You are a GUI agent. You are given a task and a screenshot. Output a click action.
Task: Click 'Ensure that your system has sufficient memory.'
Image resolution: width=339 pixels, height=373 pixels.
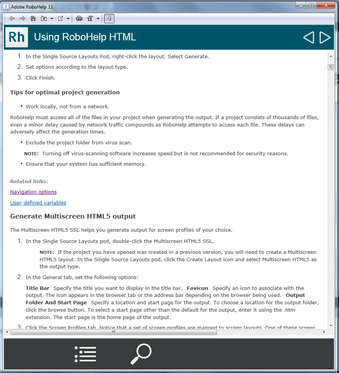pyautogui.click(x=86, y=164)
